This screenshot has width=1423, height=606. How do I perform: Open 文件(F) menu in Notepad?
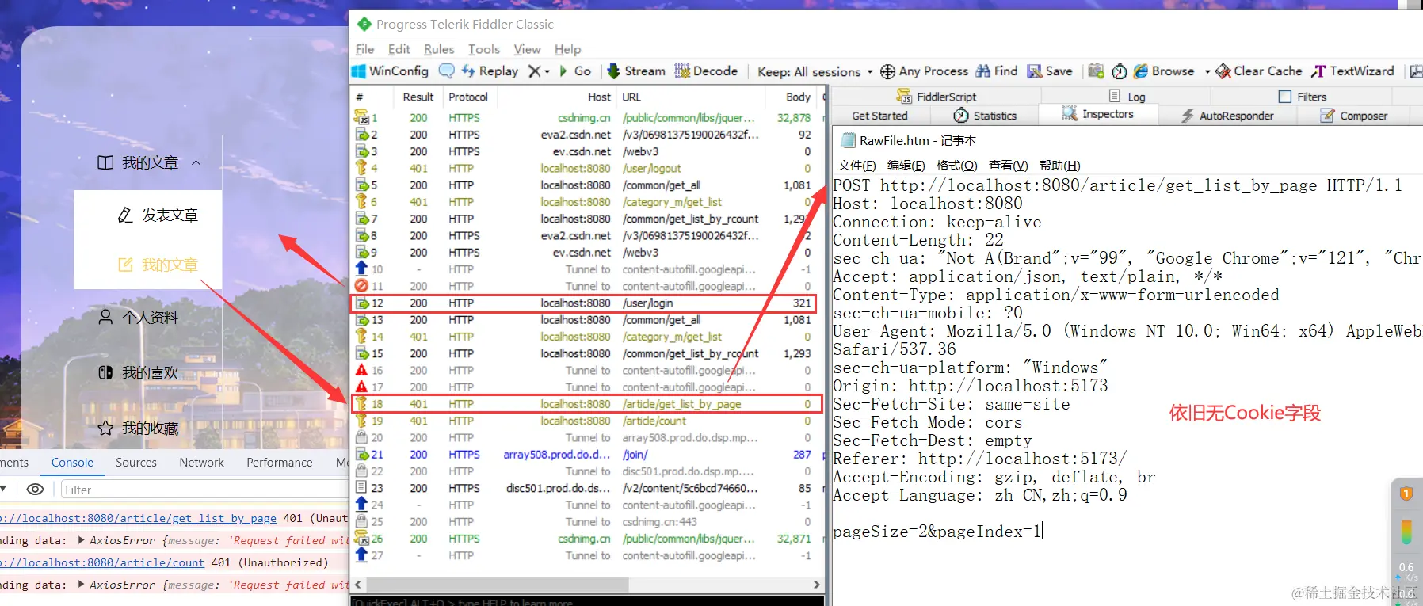click(857, 166)
